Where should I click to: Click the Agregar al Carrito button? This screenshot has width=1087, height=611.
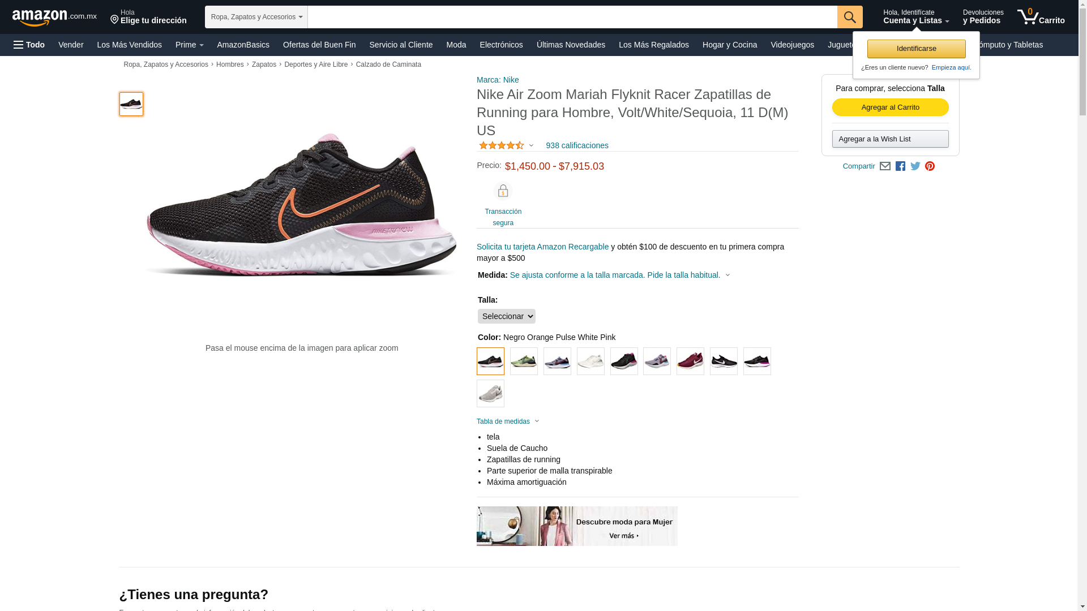pos(890,107)
